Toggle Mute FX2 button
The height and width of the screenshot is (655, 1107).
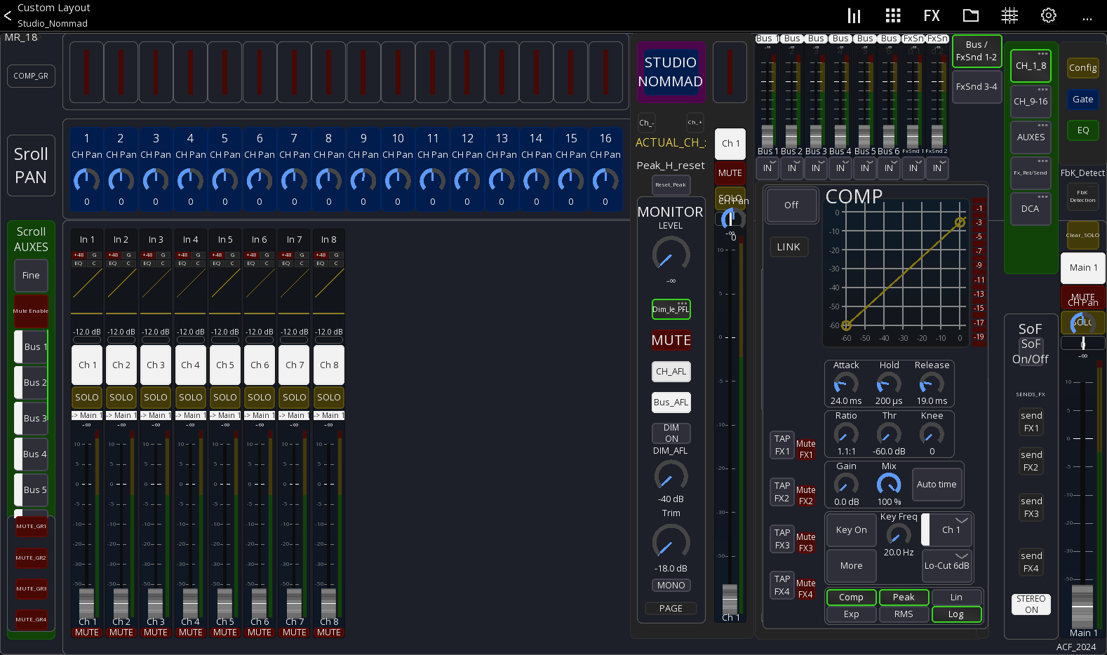[x=806, y=496]
